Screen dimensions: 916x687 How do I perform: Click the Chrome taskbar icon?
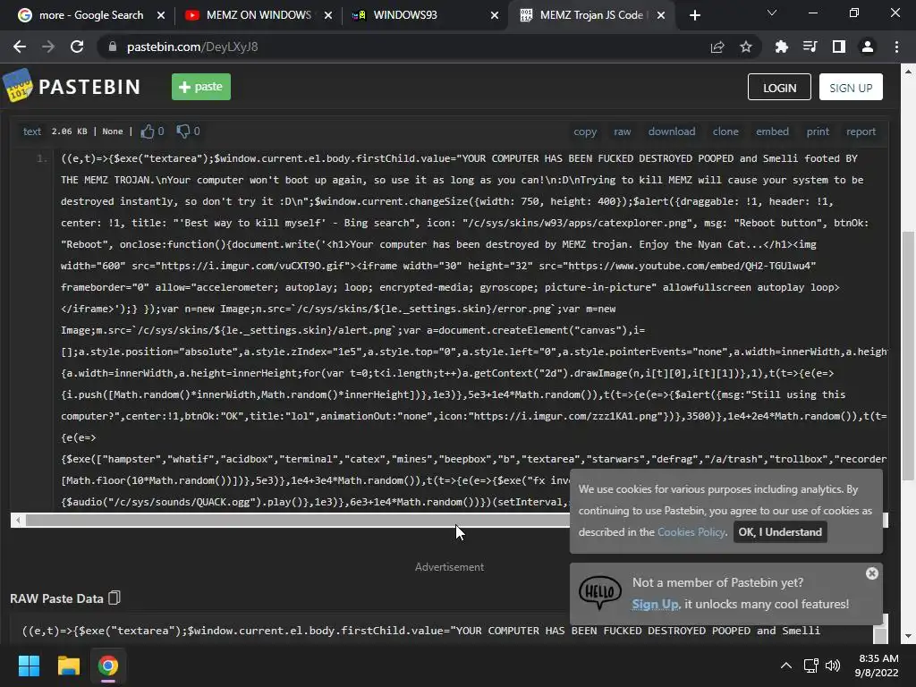coord(108,666)
